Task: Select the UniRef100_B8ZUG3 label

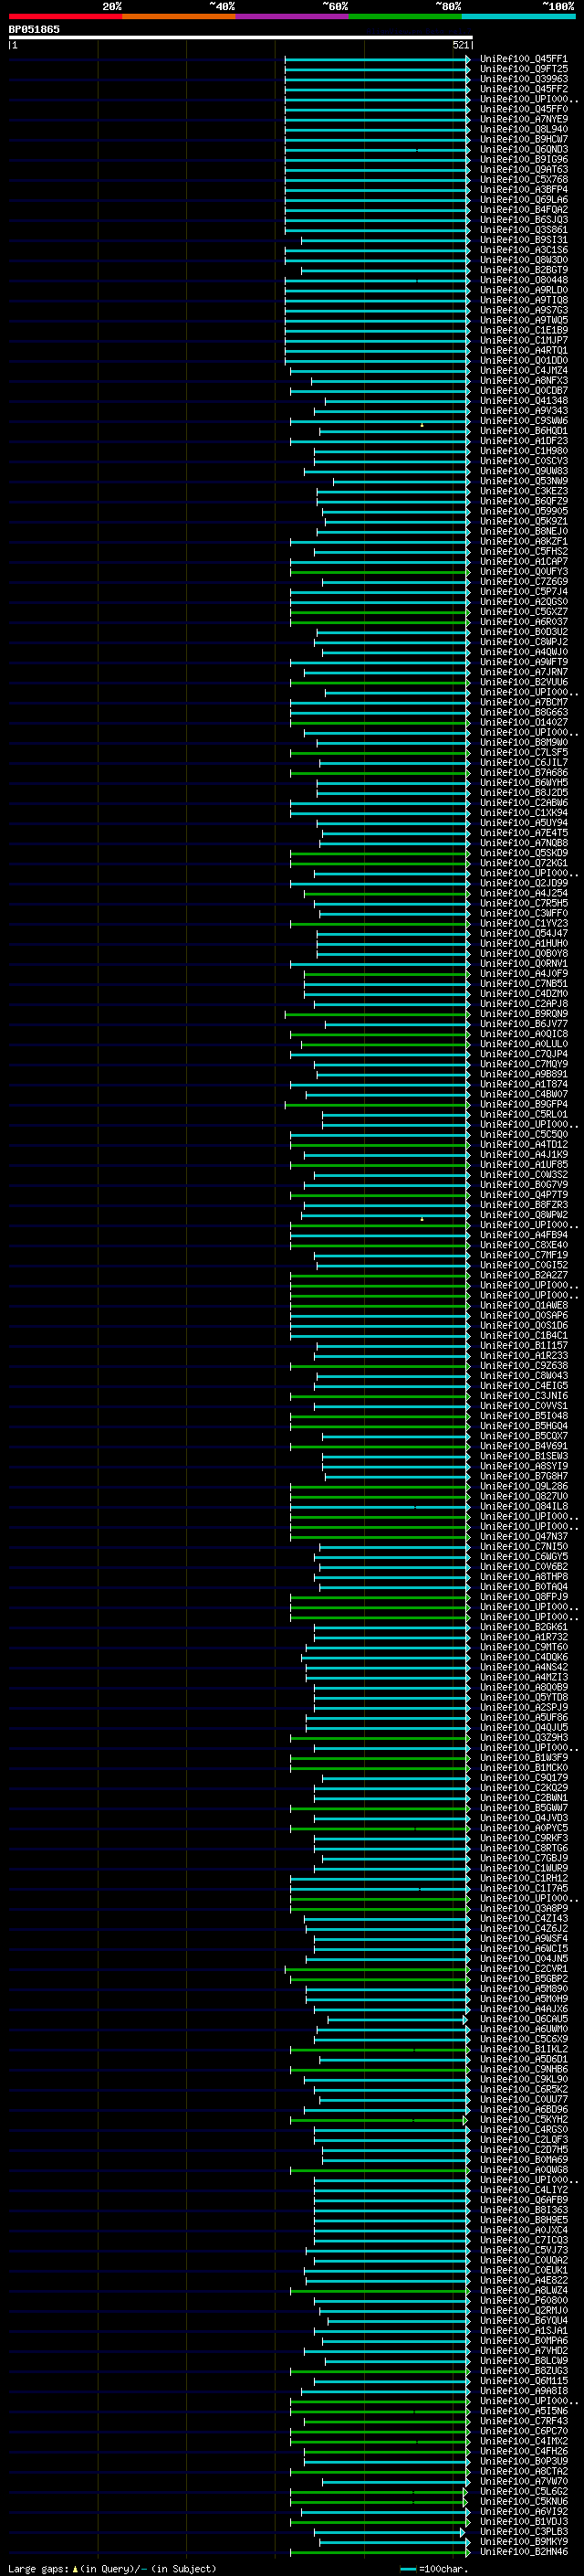Action: coord(523,2371)
